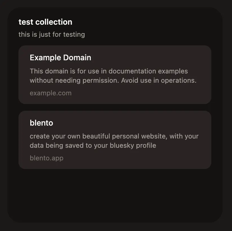
Task: Click "create your own beautiful personal website" line
Action: (x=92, y=137)
